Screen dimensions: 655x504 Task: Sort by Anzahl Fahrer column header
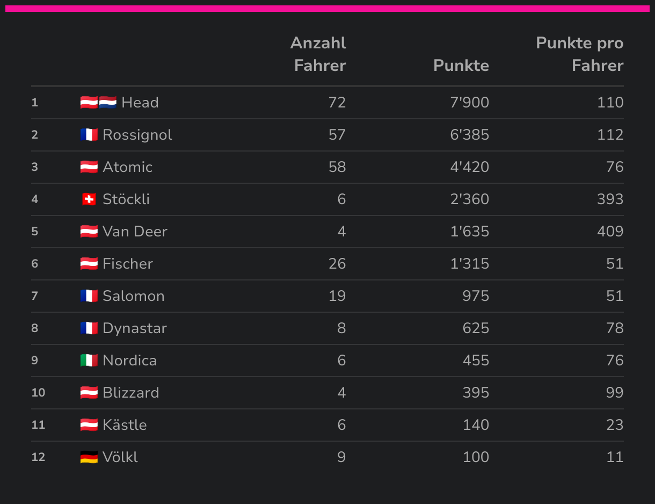click(319, 54)
